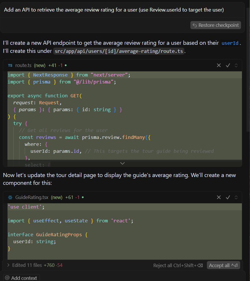Expand GuideRating.tsx code block via arrows
The image size is (250, 281).
[236, 197]
